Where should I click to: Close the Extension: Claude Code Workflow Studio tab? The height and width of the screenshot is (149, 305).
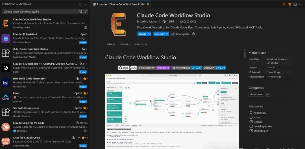(x=148, y=4)
